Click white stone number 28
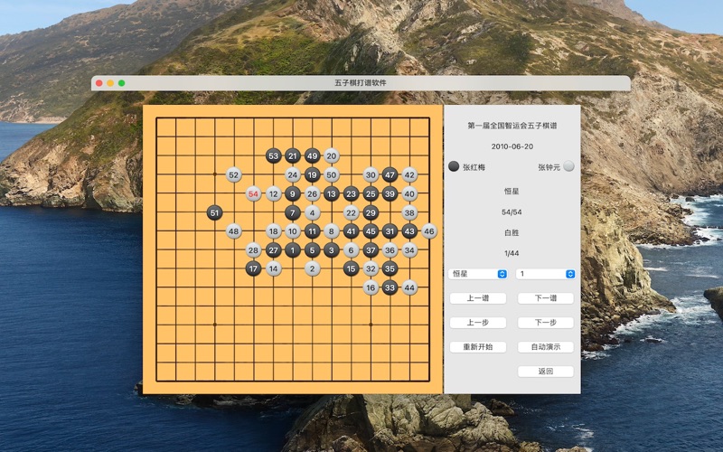This screenshot has height=452, width=723. 254,250
